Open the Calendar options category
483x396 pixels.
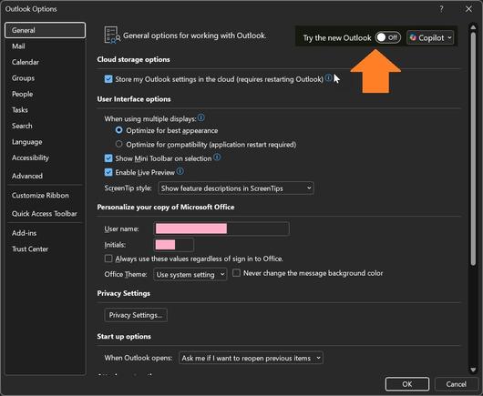45,62
